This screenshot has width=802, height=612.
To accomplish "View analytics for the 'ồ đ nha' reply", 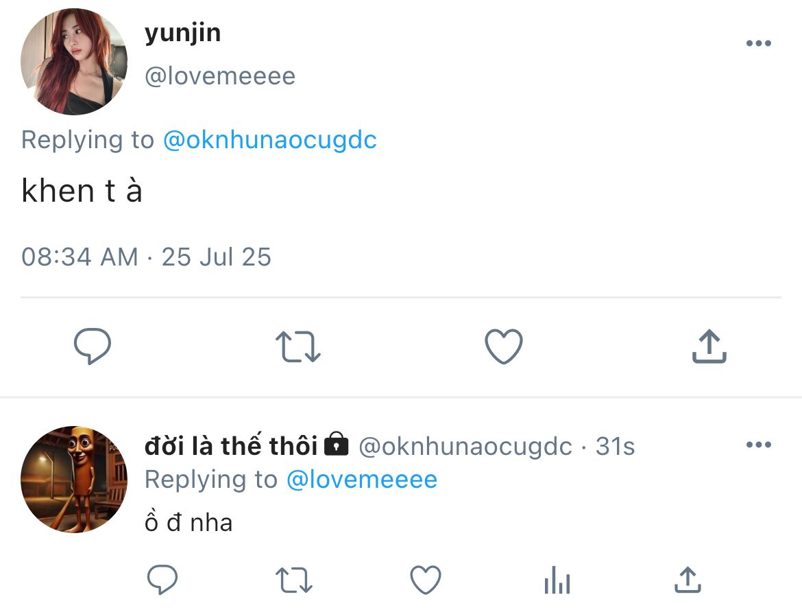I will (557, 580).
